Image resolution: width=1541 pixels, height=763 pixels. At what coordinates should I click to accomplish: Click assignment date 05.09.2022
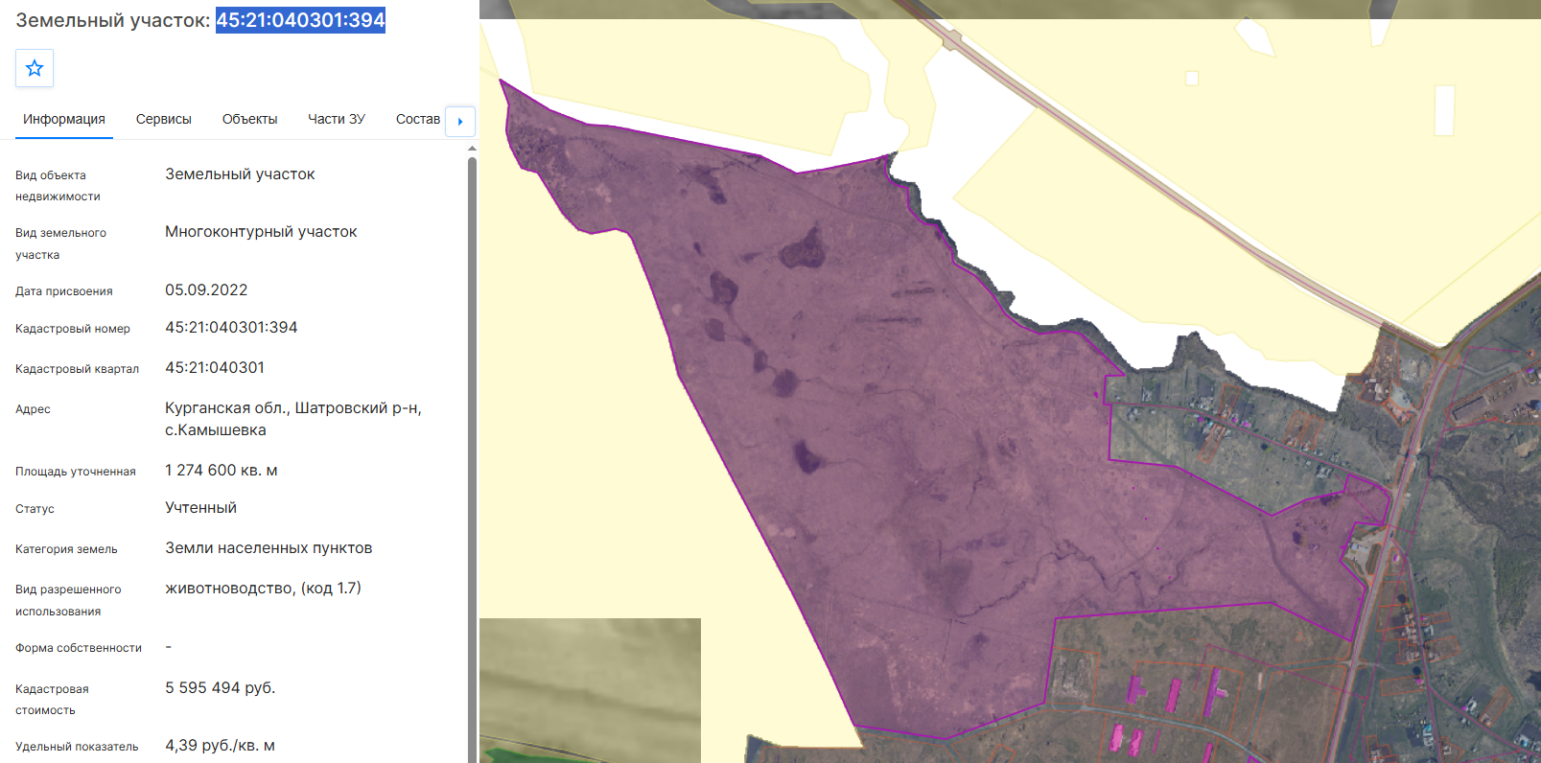pos(206,290)
